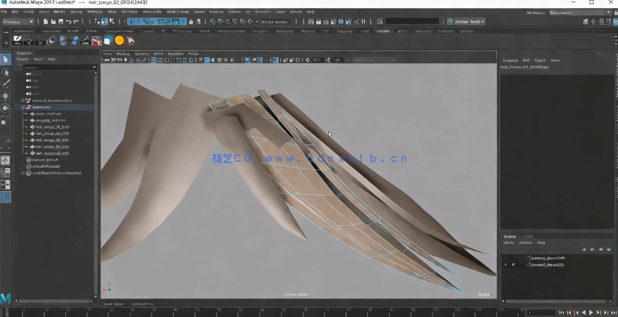Toggle visibility box of first display layer
The height and width of the screenshot is (317, 618).
(506, 258)
